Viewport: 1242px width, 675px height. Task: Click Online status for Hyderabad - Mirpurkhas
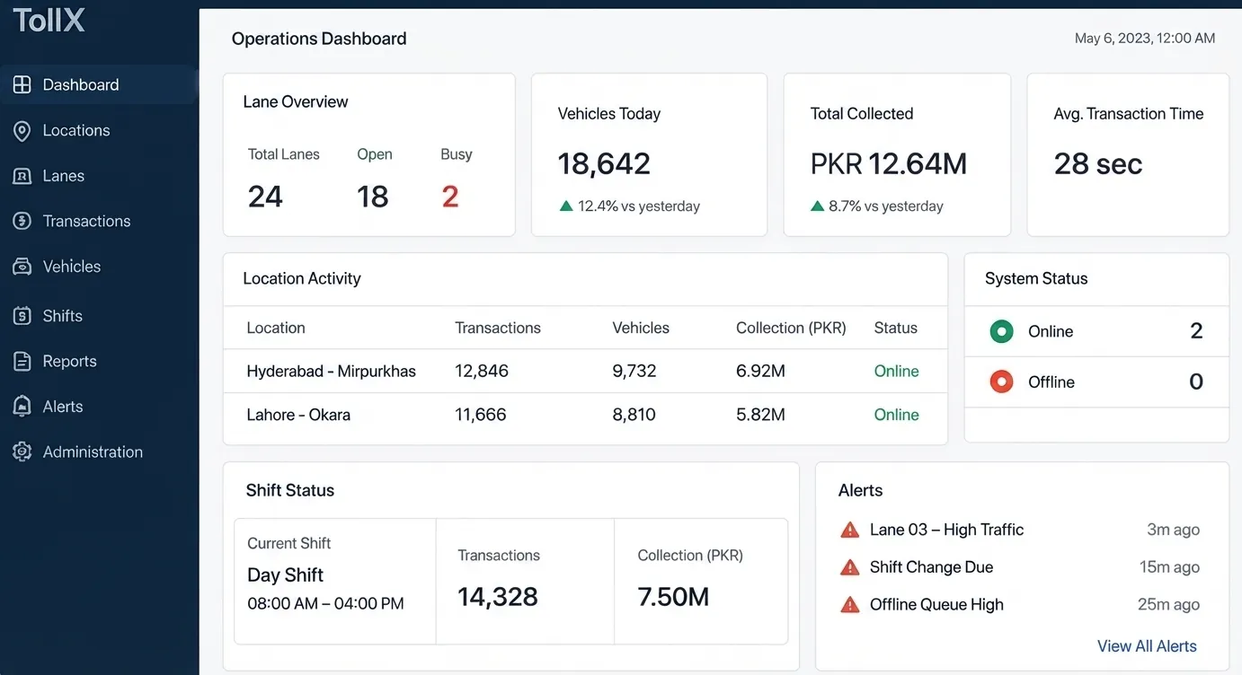[x=897, y=372]
